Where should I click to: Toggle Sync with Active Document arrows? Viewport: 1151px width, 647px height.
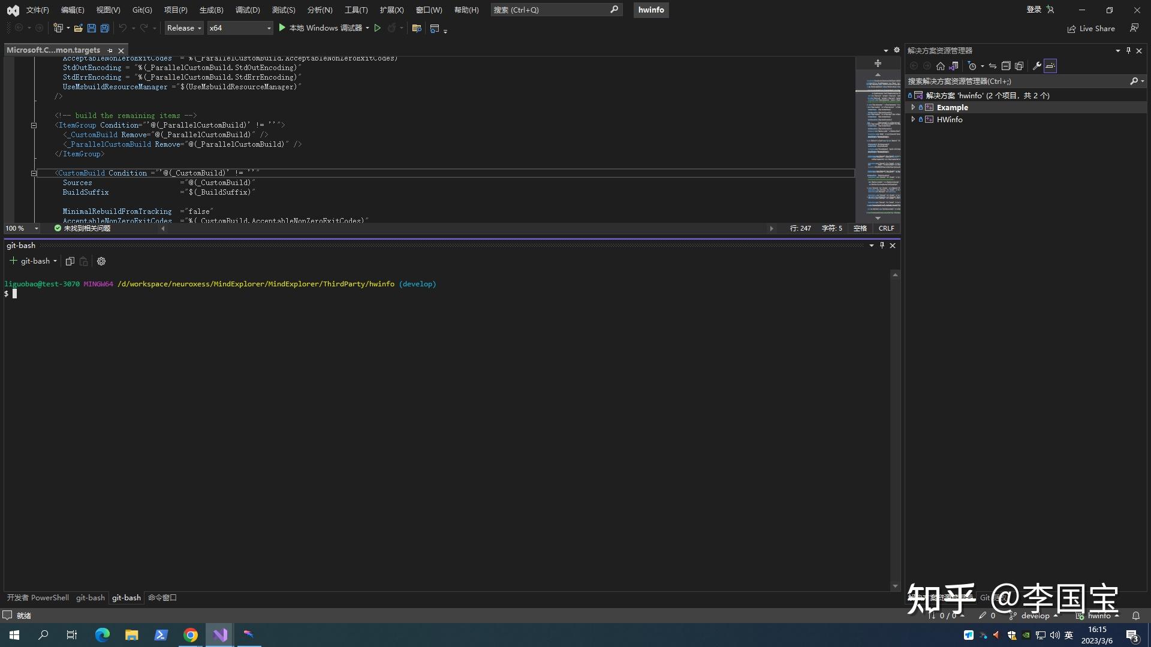point(993,66)
